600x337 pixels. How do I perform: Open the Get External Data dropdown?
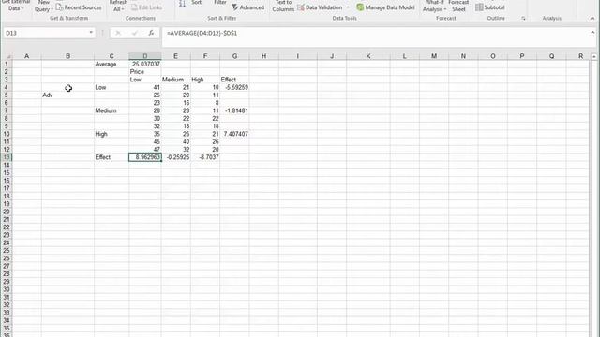click(15, 6)
